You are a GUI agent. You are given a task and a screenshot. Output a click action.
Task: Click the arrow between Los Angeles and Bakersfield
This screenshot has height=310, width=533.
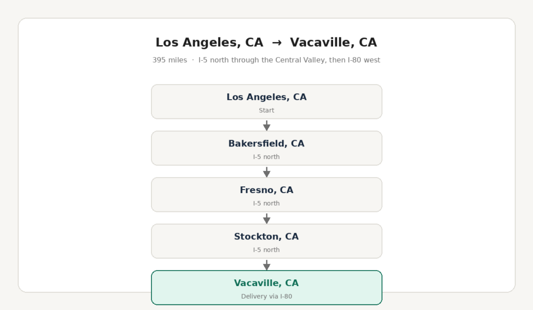point(266,126)
